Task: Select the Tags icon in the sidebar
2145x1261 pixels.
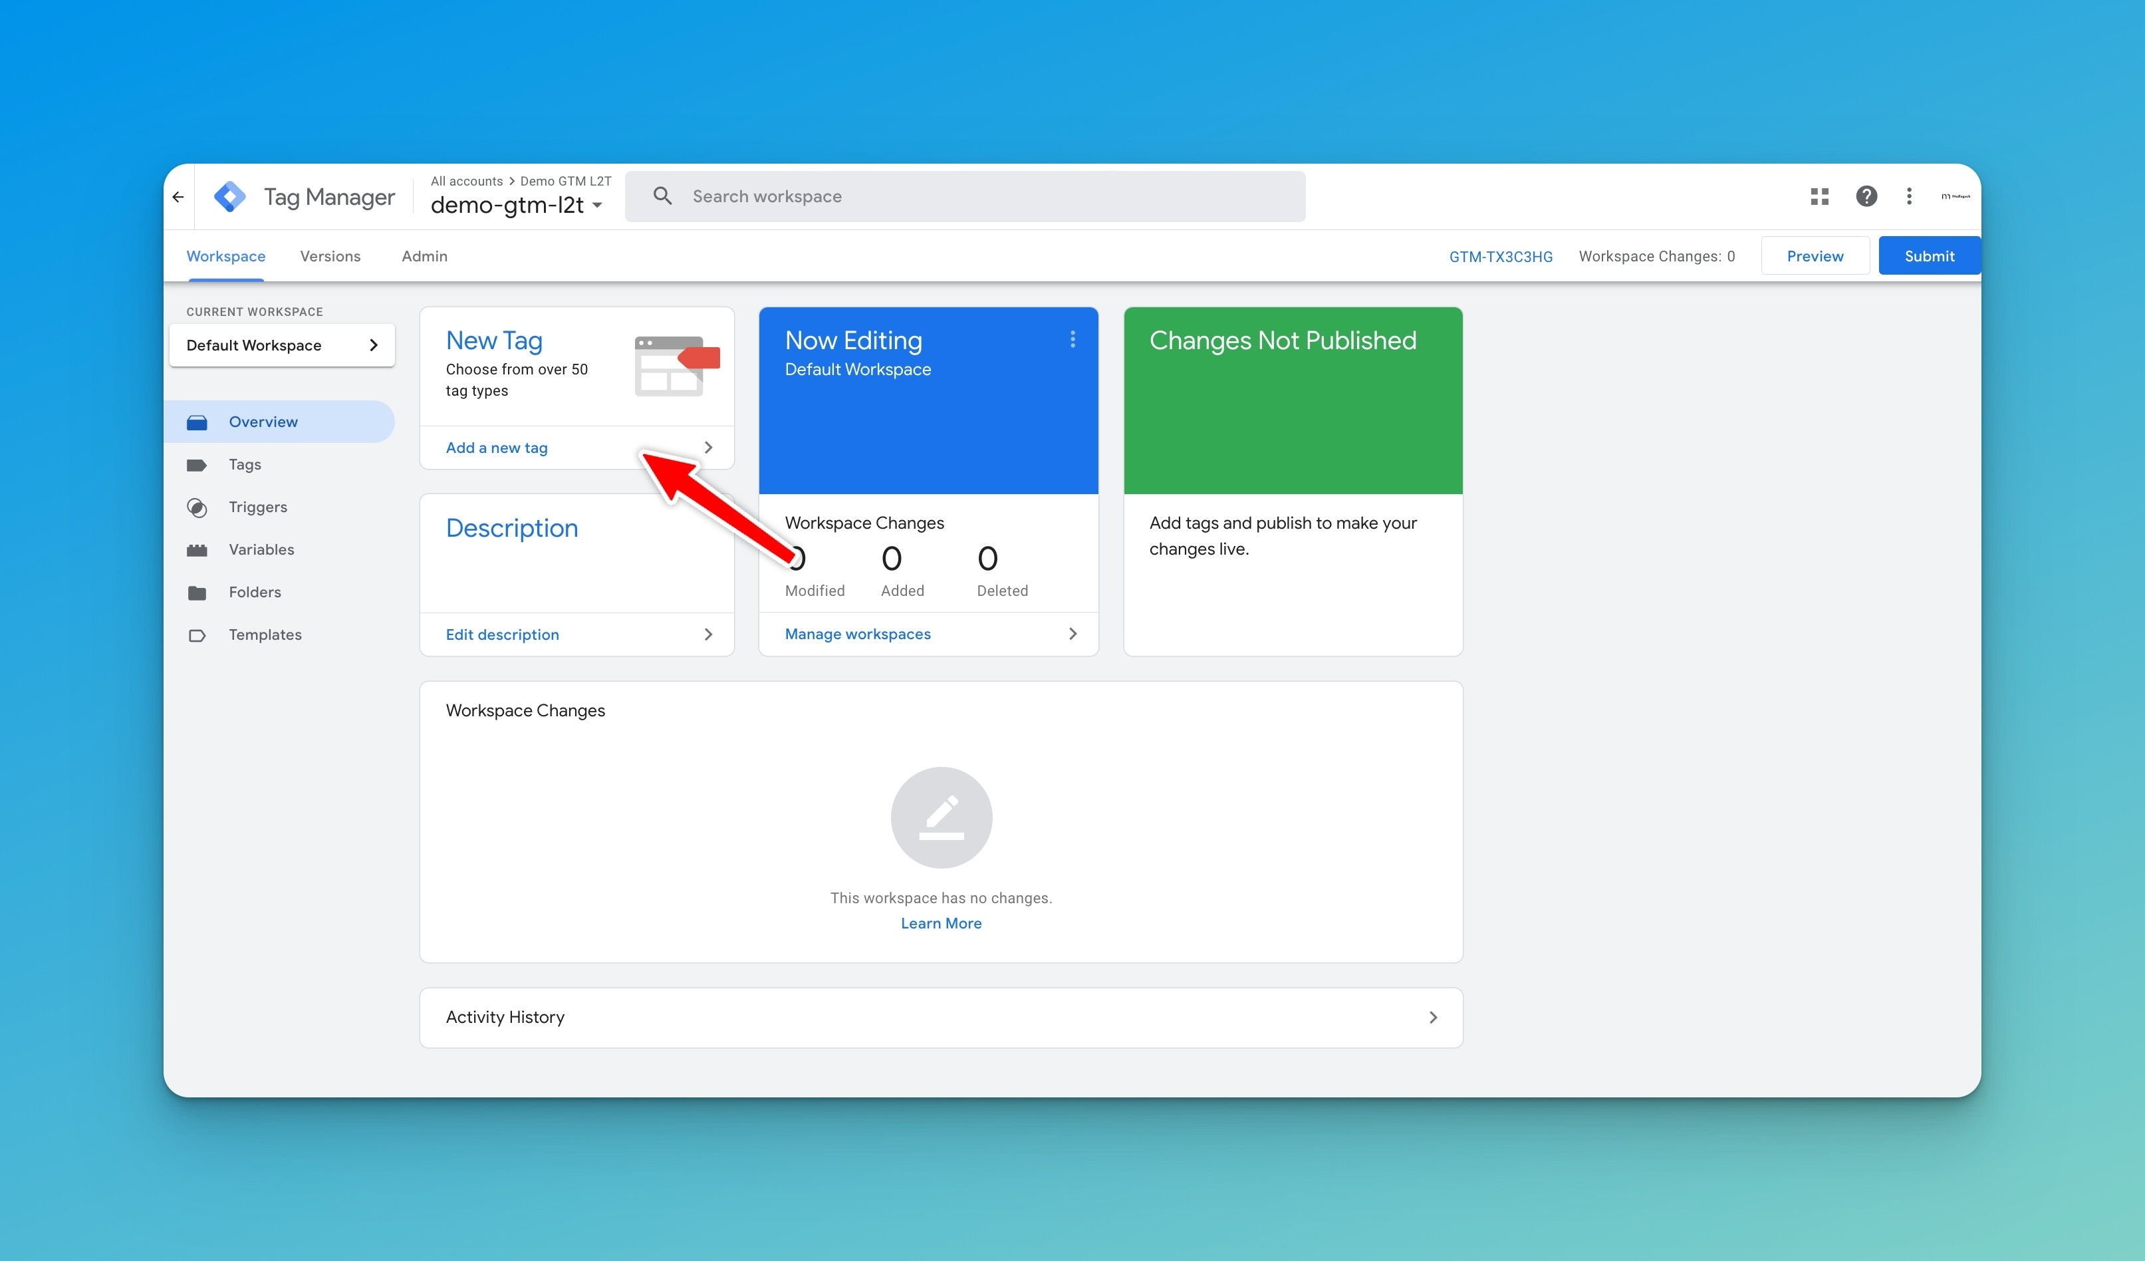Action: pyautogui.click(x=197, y=464)
